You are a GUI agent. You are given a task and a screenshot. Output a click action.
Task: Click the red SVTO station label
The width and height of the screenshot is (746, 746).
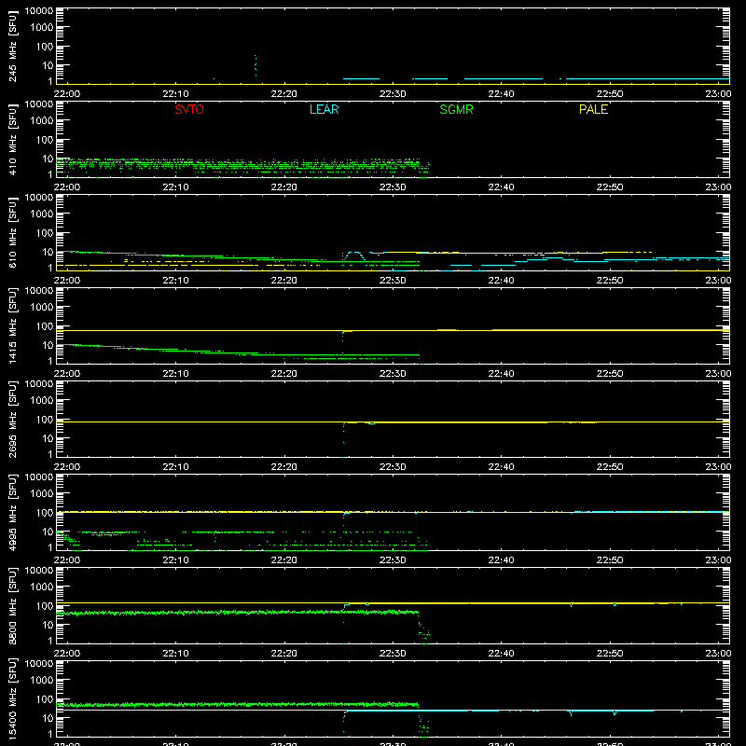point(189,109)
